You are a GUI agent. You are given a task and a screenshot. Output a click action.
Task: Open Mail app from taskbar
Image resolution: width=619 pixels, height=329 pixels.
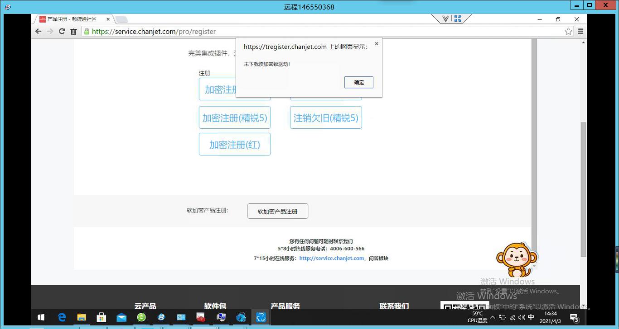tap(121, 318)
